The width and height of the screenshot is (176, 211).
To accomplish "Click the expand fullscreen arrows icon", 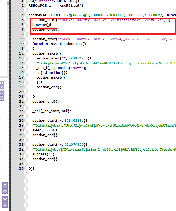I will (2, 92).
